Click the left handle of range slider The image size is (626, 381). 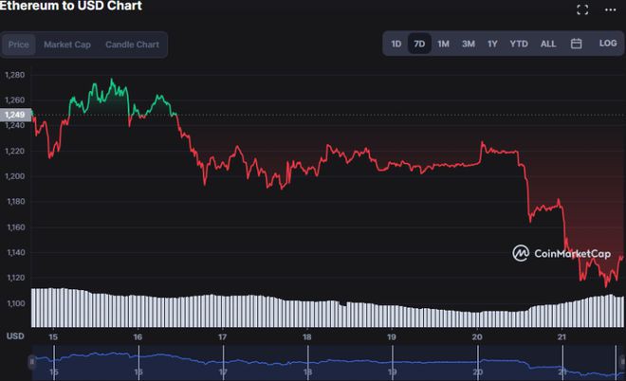click(x=33, y=361)
